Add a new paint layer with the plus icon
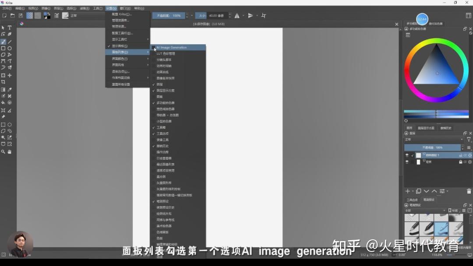Viewport: 473px width, 266px height. coord(407,191)
